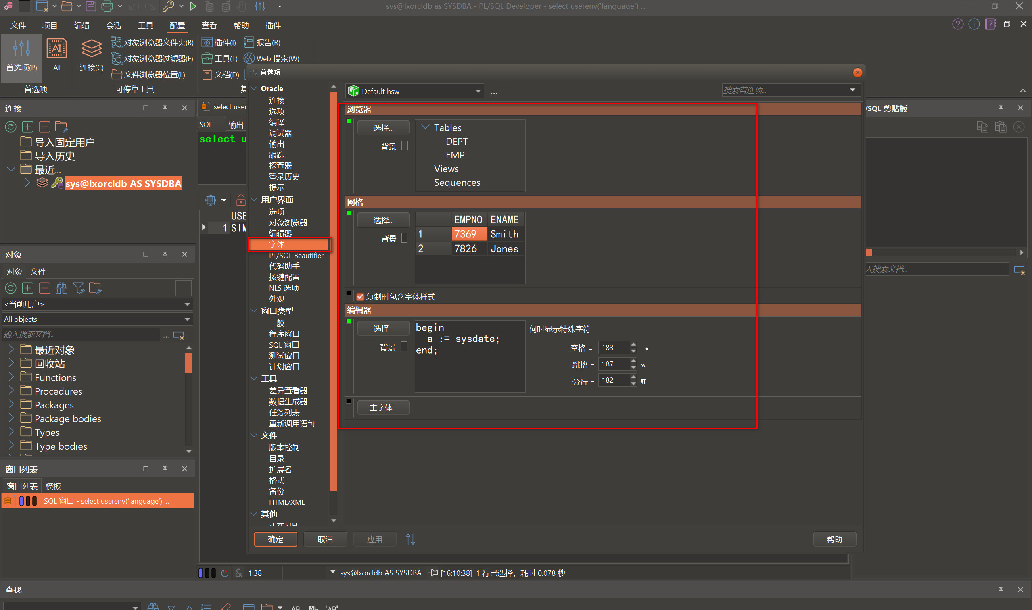Screen dimensions: 1032x610
Task: Collapse the Oracle tree node in preferences
Action: (x=254, y=88)
